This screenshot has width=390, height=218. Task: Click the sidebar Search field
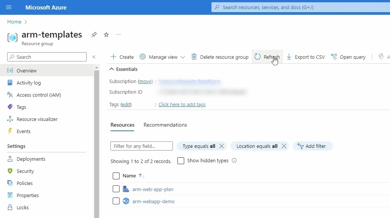[47, 57]
